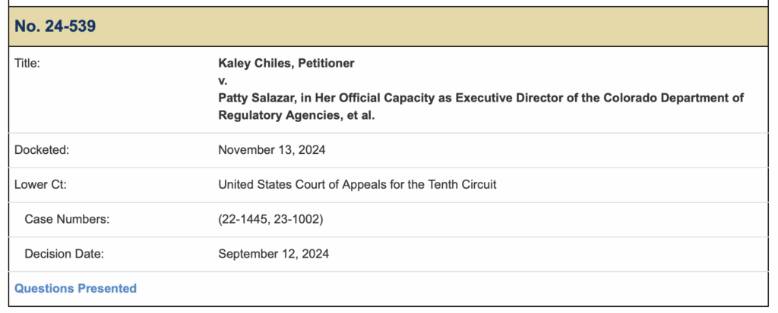Click the line Regulatory Agencies, et al.
The image size is (778, 313).
click(297, 114)
